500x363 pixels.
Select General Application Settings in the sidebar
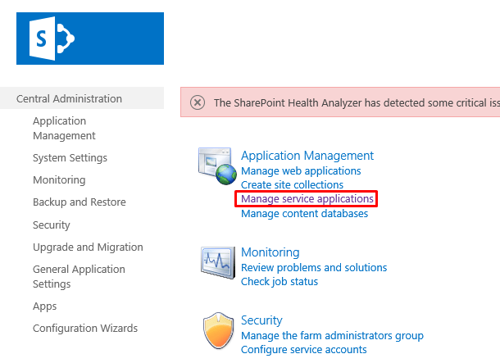[x=79, y=276]
